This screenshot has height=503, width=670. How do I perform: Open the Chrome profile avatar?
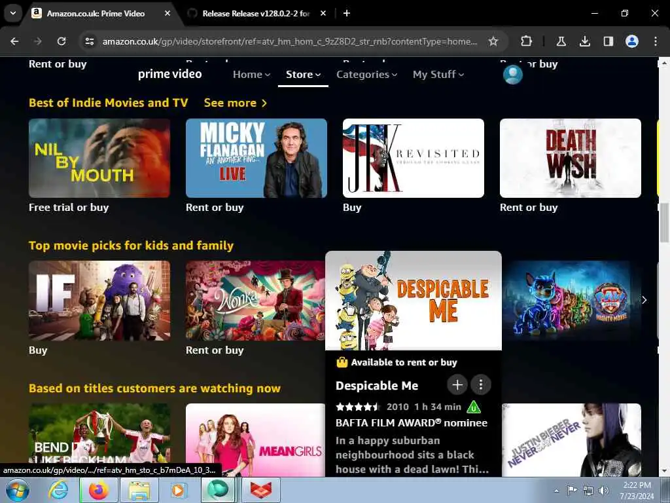(x=631, y=41)
